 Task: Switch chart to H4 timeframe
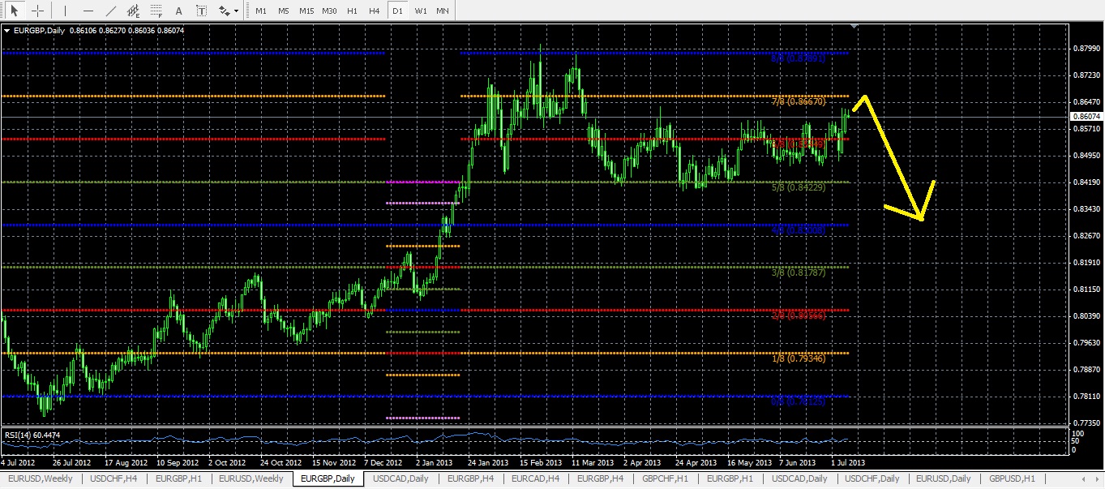[374, 11]
